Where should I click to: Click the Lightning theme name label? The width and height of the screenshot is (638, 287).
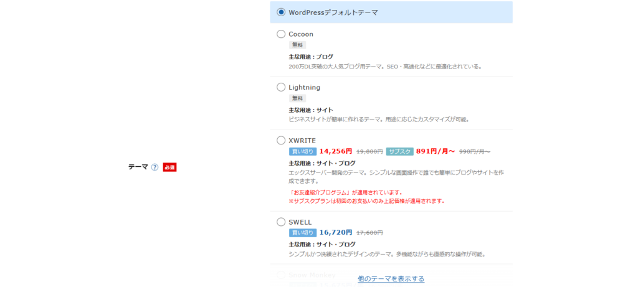(304, 87)
